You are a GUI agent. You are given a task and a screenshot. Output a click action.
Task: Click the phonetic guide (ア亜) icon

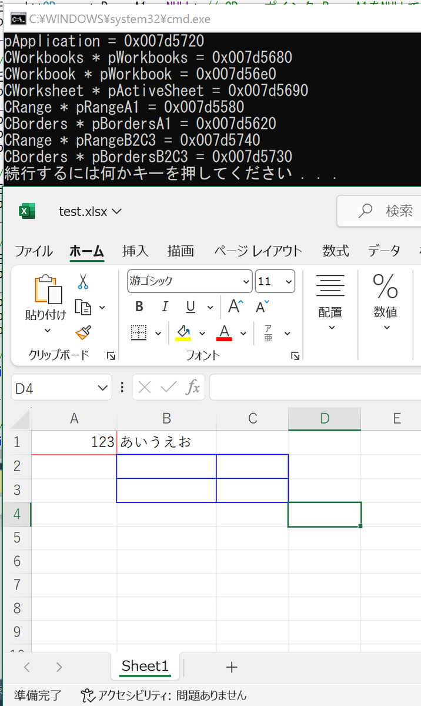coord(268,333)
